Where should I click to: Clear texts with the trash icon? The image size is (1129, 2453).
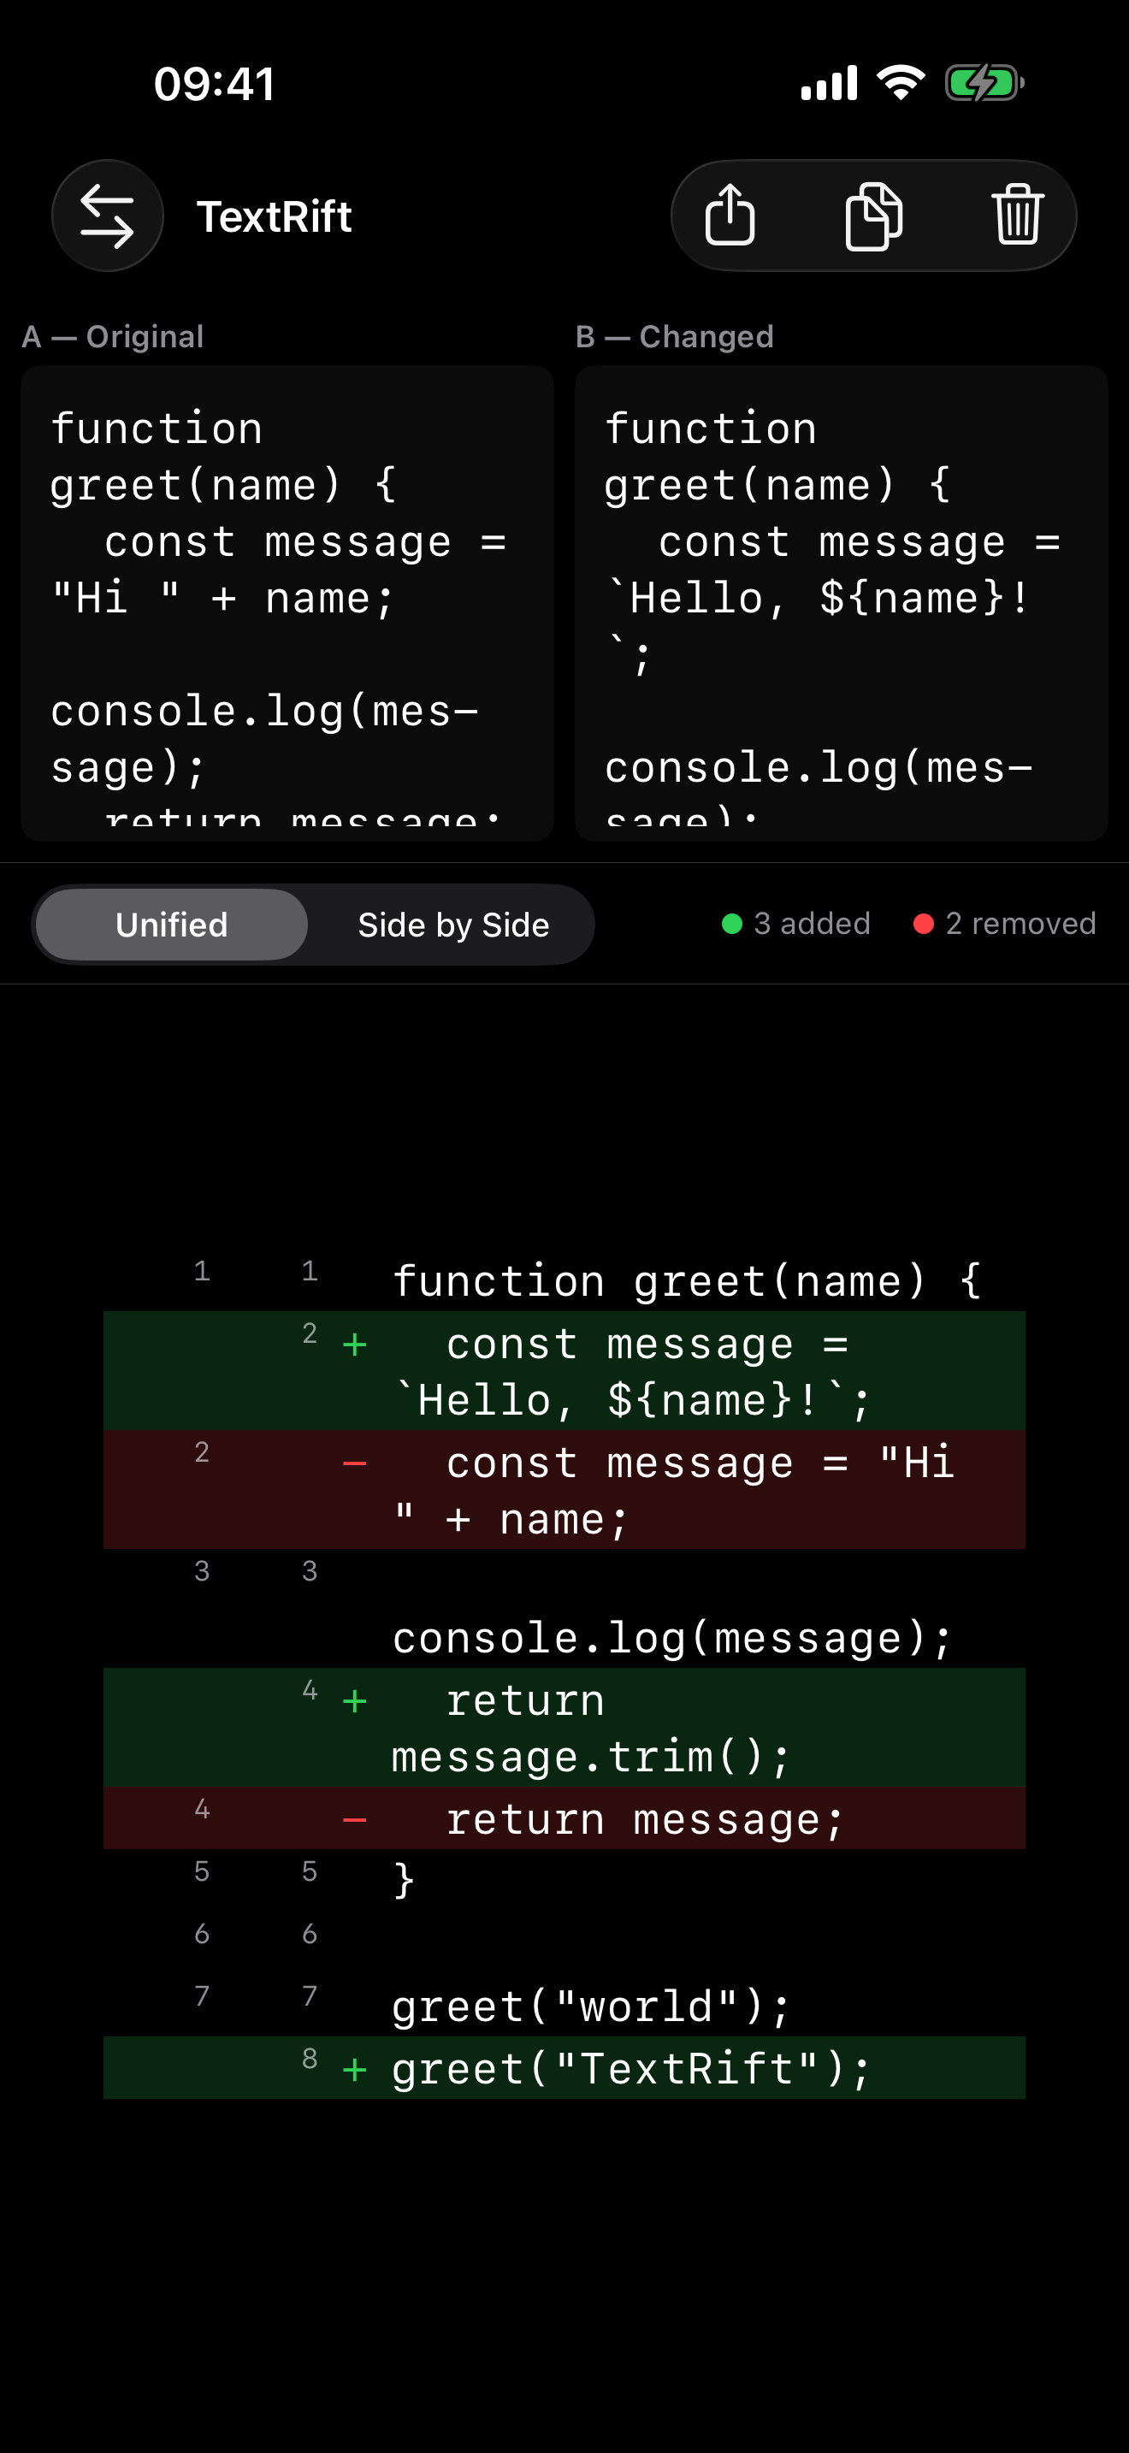click(1018, 216)
